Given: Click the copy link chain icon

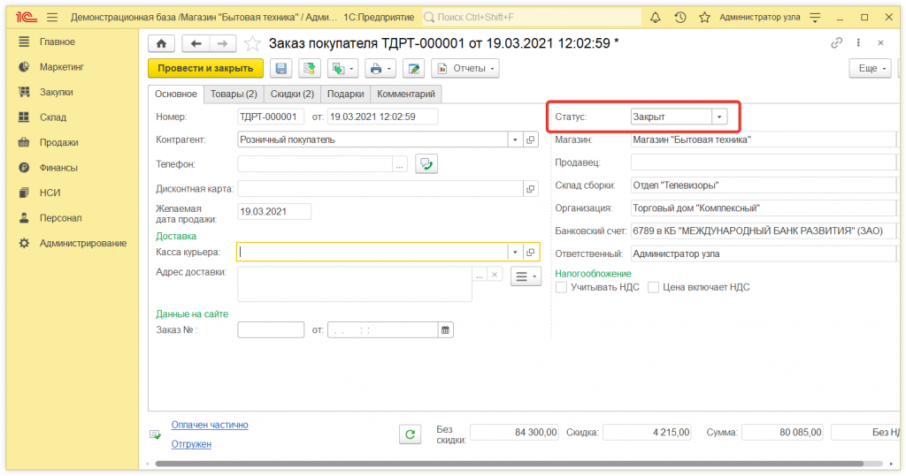Looking at the screenshot, I should coord(836,43).
